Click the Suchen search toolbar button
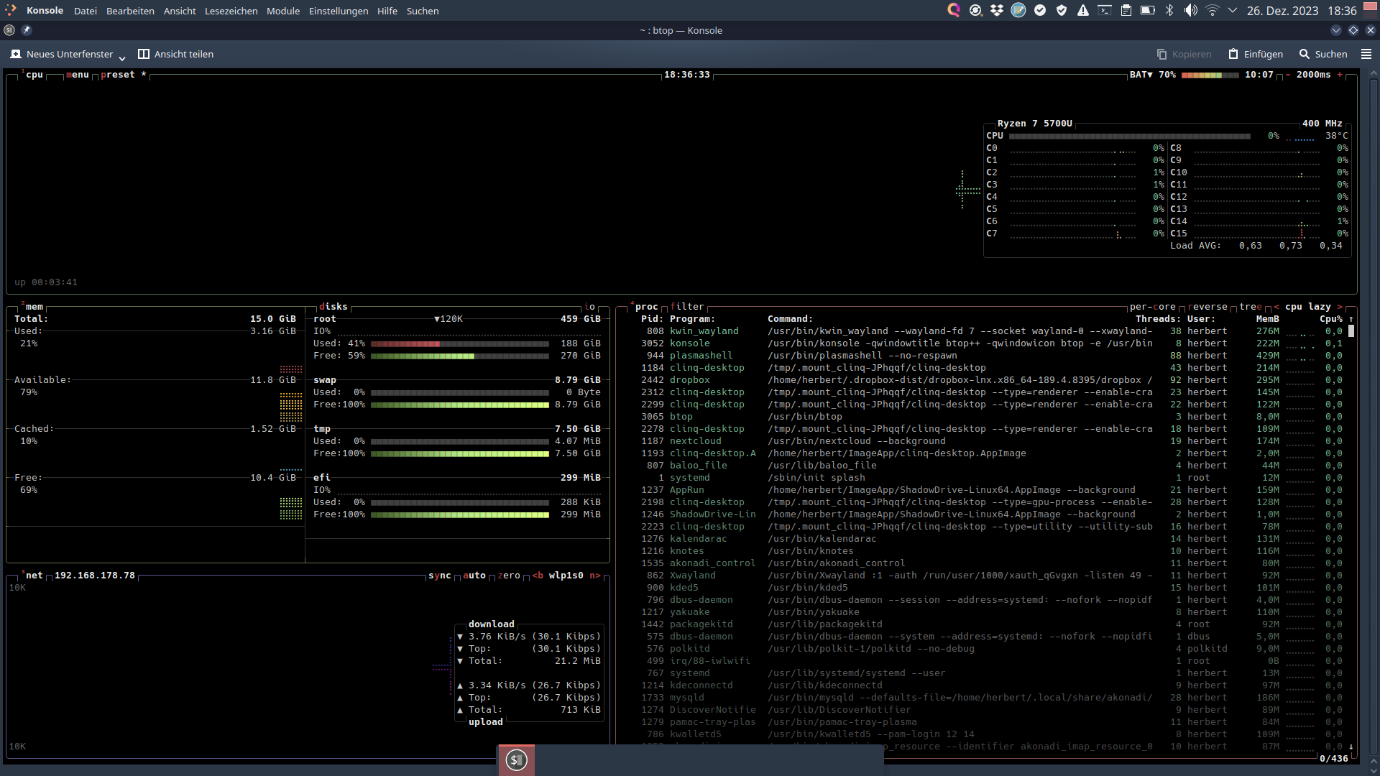The width and height of the screenshot is (1380, 776). click(1323, 54)
